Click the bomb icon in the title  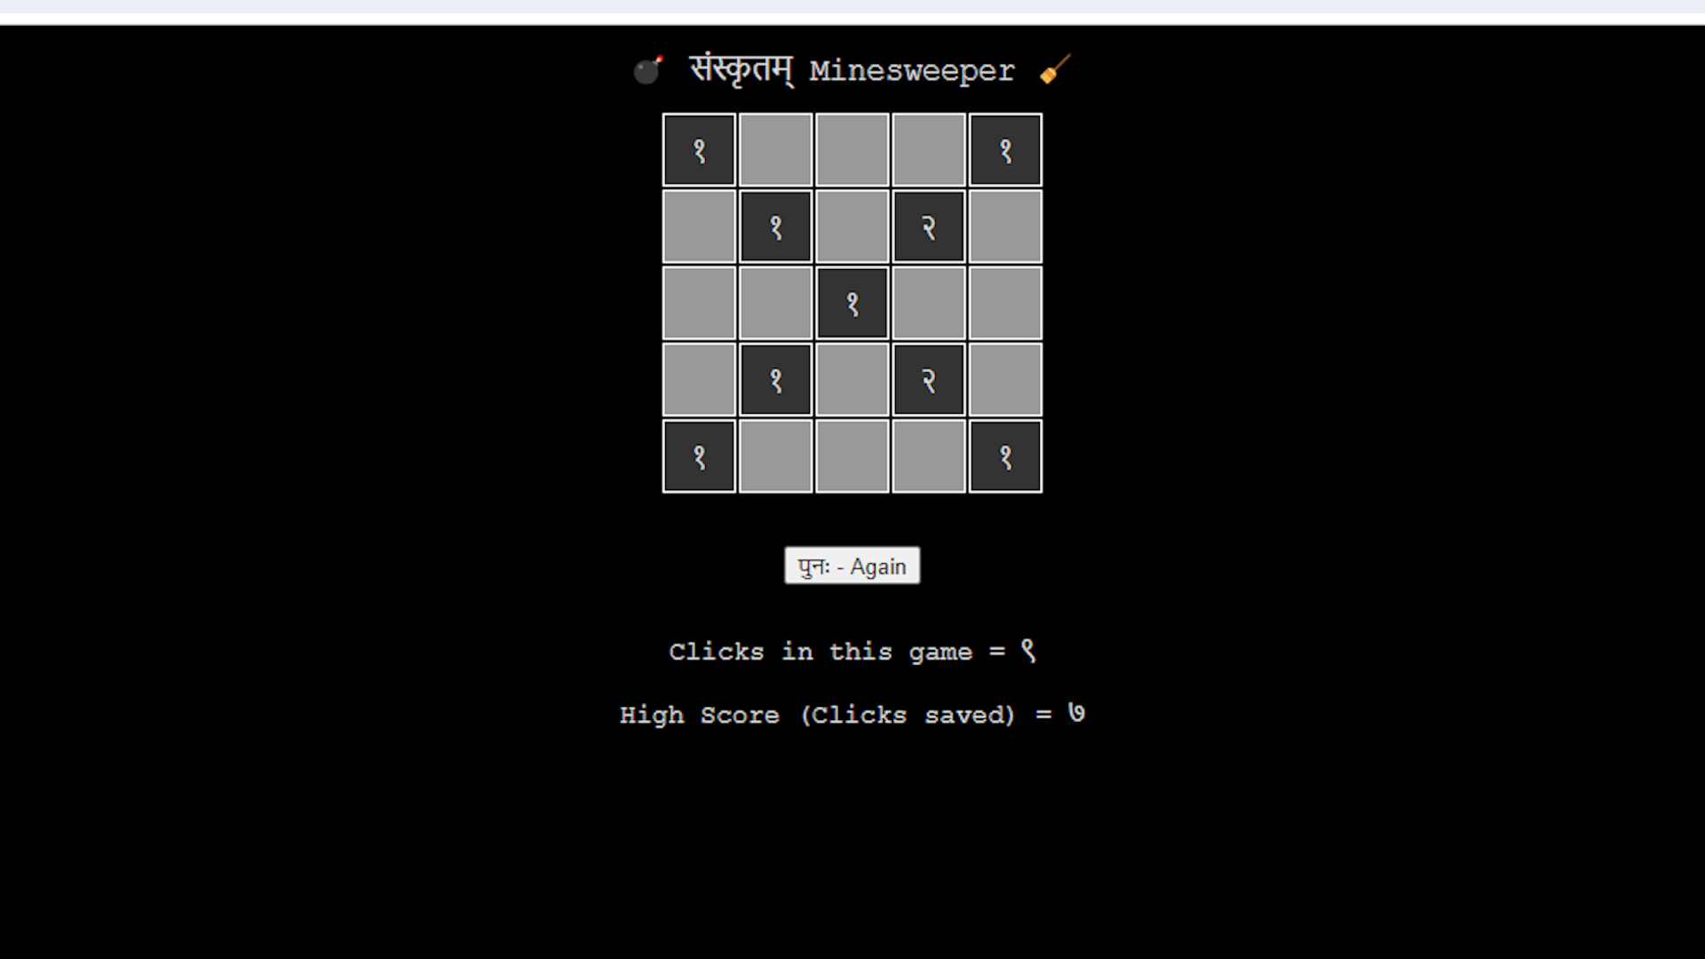(x=649, y=70)
